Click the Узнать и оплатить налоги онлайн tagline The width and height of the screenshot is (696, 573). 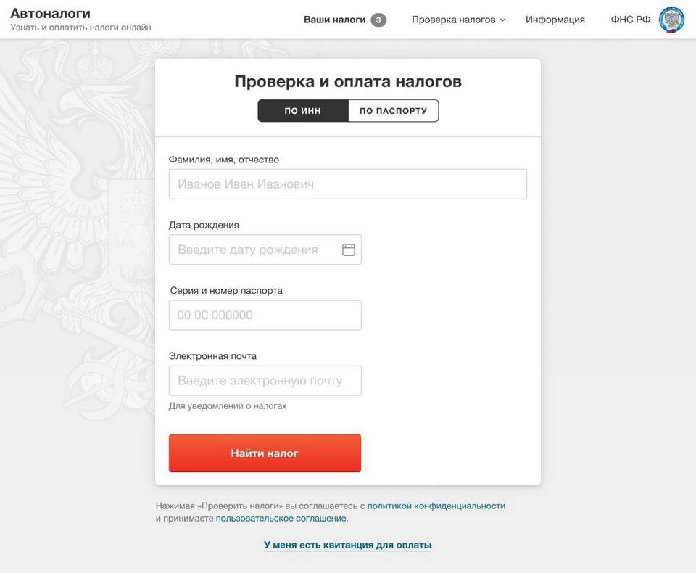(80, 28)
